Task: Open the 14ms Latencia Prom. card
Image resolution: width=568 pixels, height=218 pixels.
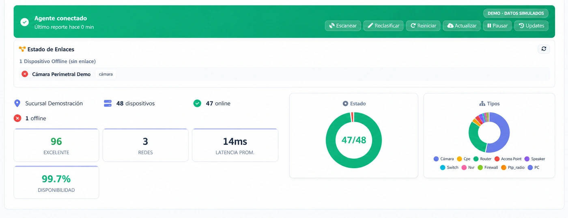Action: pos(235,145)
